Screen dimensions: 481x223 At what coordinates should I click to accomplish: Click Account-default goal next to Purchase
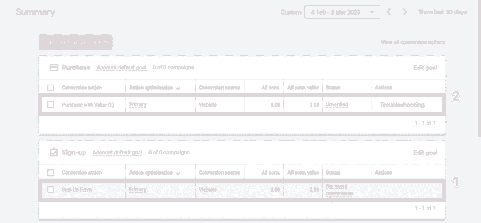pos(122,68)
